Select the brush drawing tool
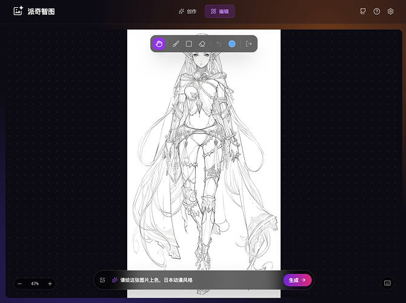Viewport: 406px width, 303px height. pos(176,44)
